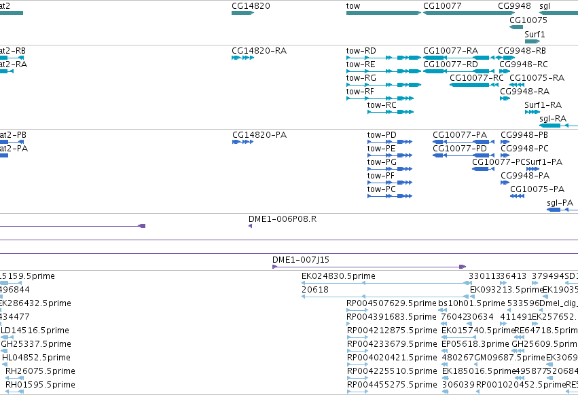Select the GH25337.5prime EST label
Image resolution: width=578 pixels, height=395 pixels.
[36, 345]
